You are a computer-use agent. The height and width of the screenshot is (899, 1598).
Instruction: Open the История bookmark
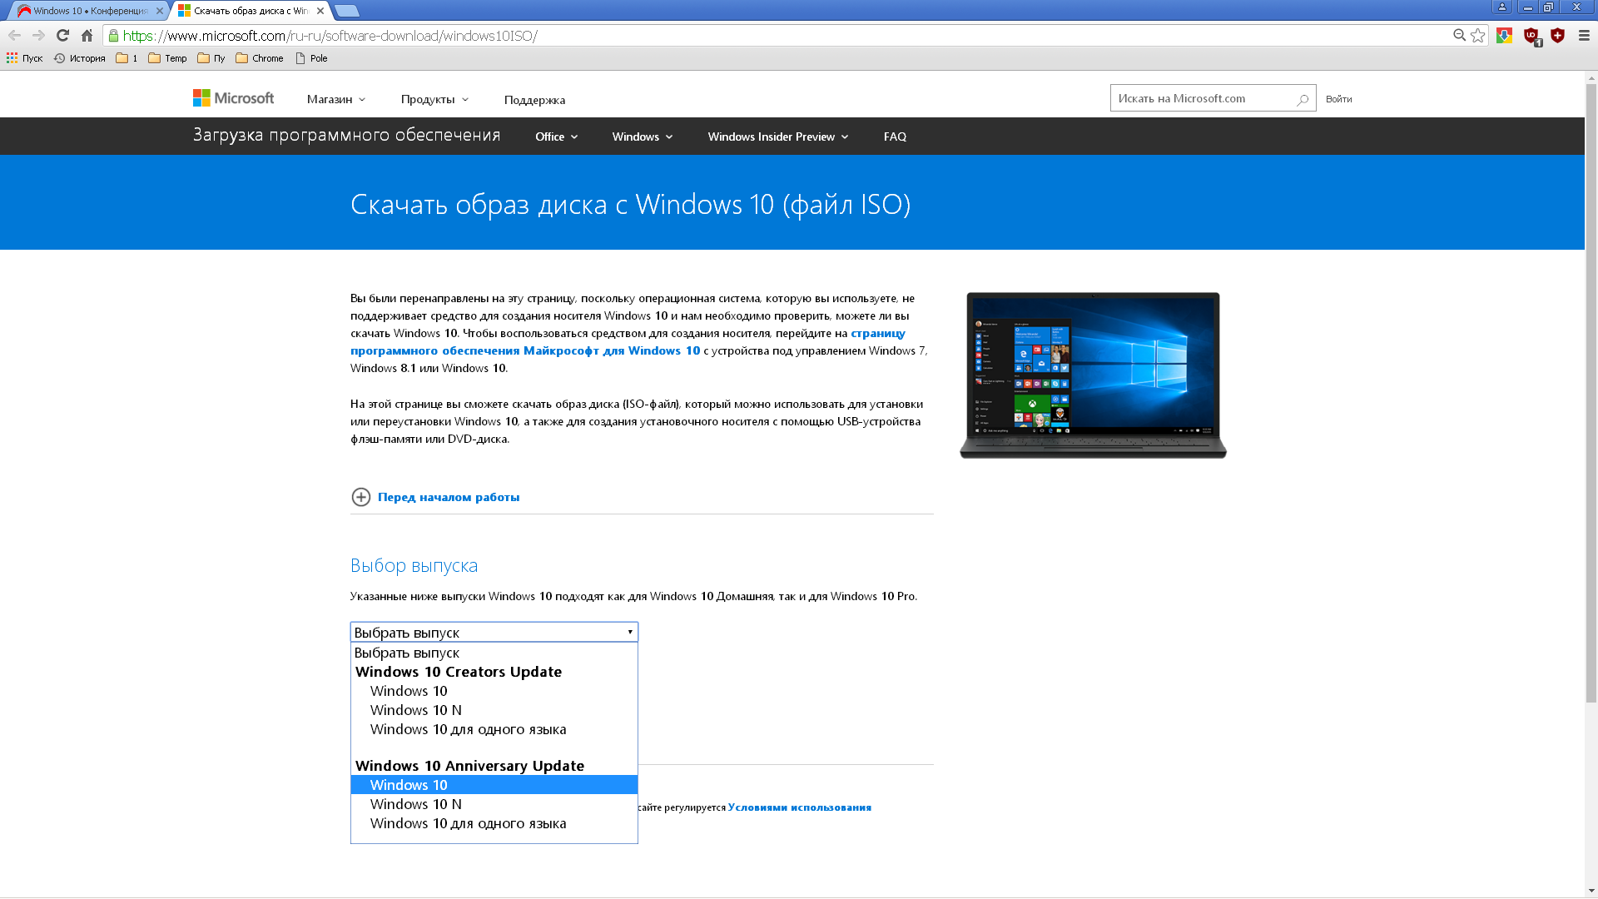[x=80, y=58]
